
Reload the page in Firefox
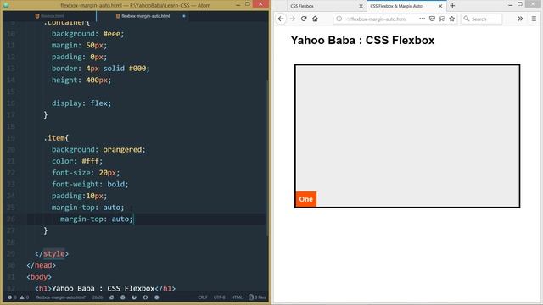(x=304, y=19)
